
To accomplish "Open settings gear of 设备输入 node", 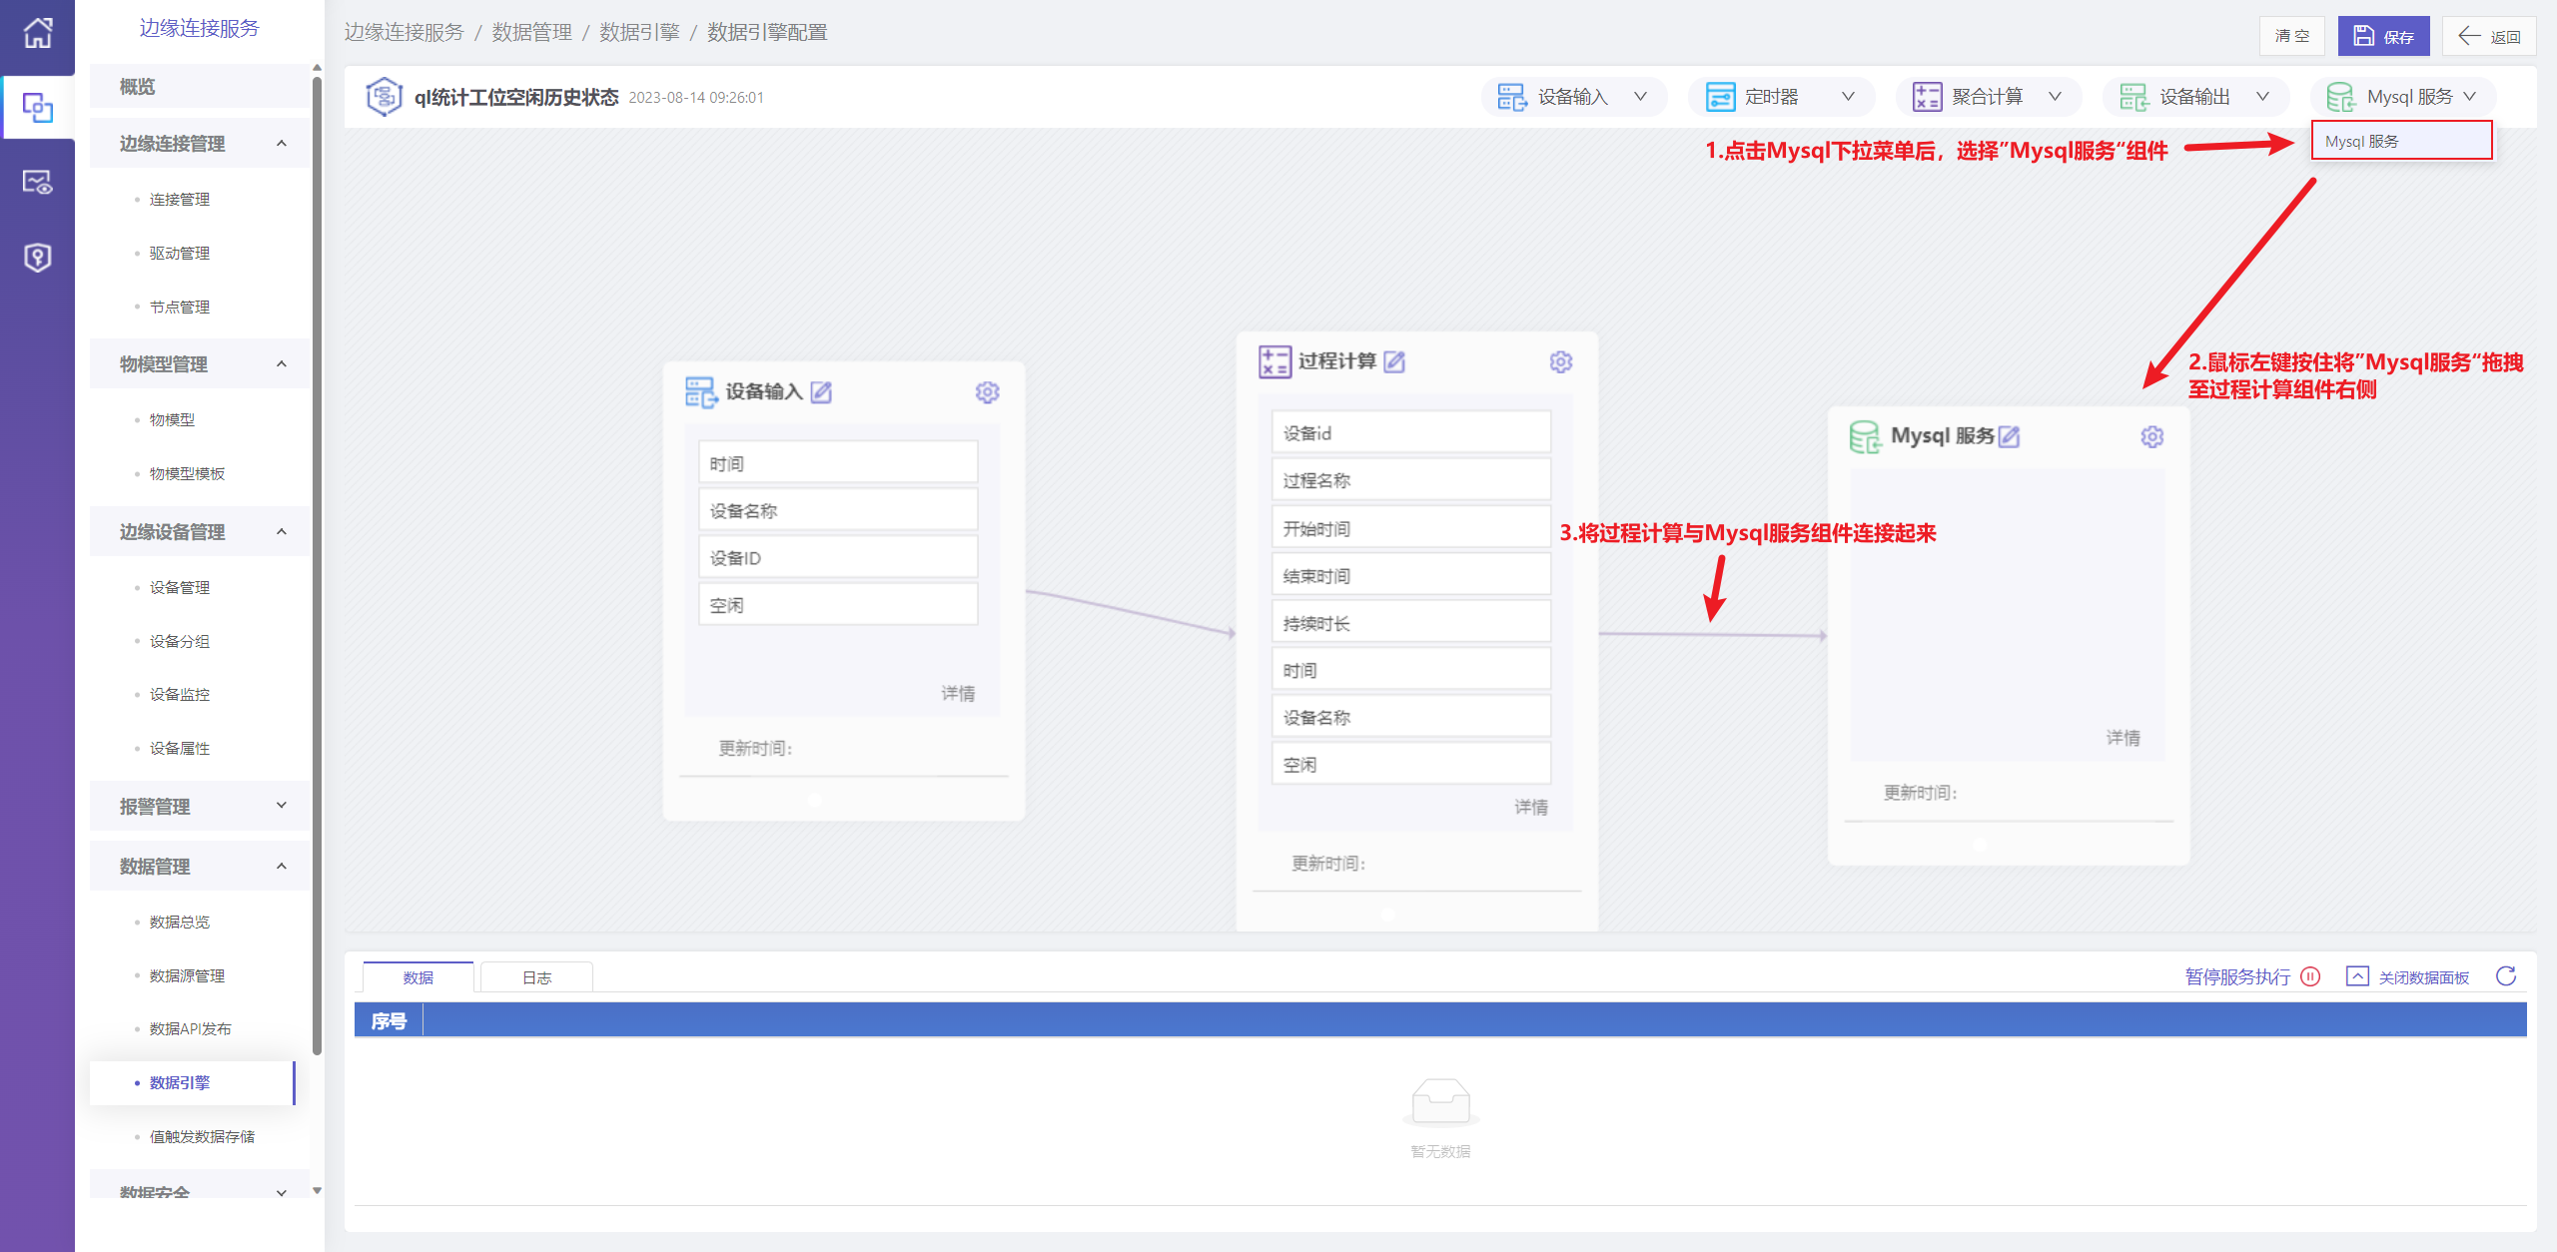I will click(x=987, y=392).
